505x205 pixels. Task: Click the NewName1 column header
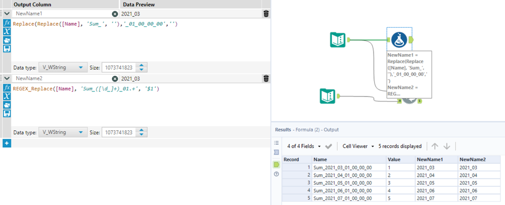436,159
